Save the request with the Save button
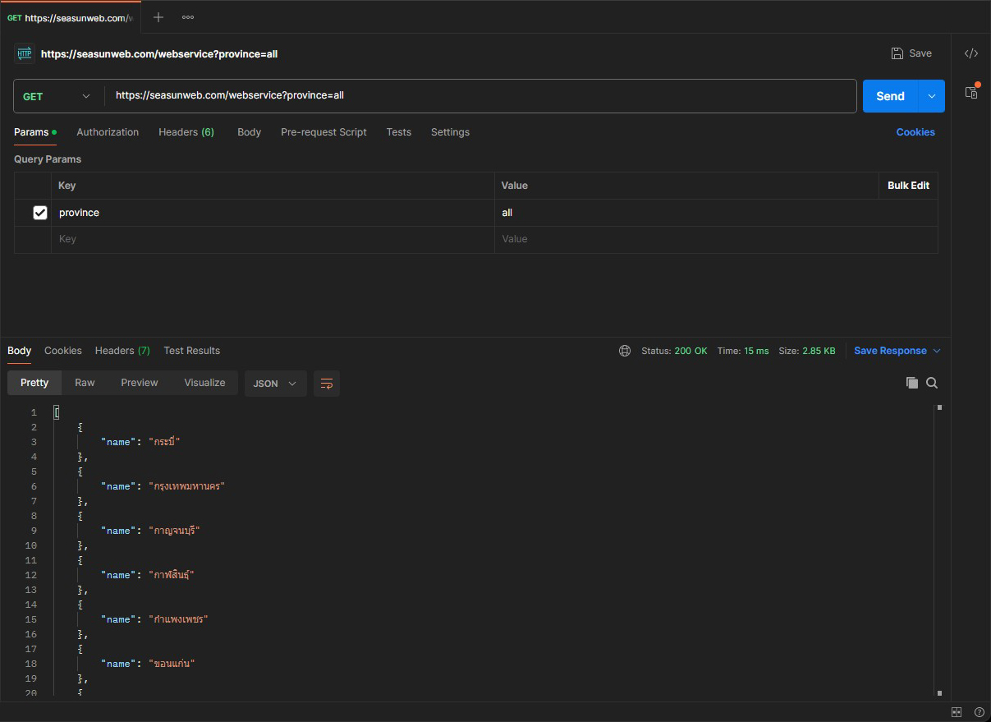The height and width of the screenshot is (722, 991). click(911, 53)
